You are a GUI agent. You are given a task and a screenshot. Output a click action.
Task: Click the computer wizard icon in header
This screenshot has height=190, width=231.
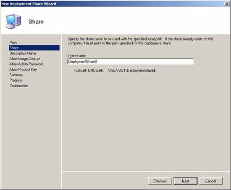click(x=13, y=21)
